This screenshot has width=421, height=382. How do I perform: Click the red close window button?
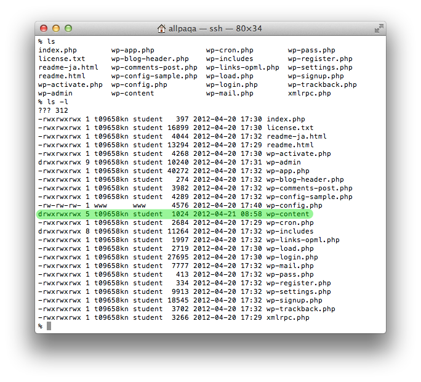coord(44,28)
